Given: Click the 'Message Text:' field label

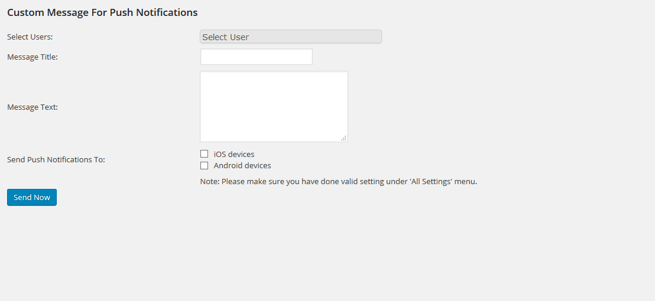Looking at the screenshot, I should [x=32, y=107].
